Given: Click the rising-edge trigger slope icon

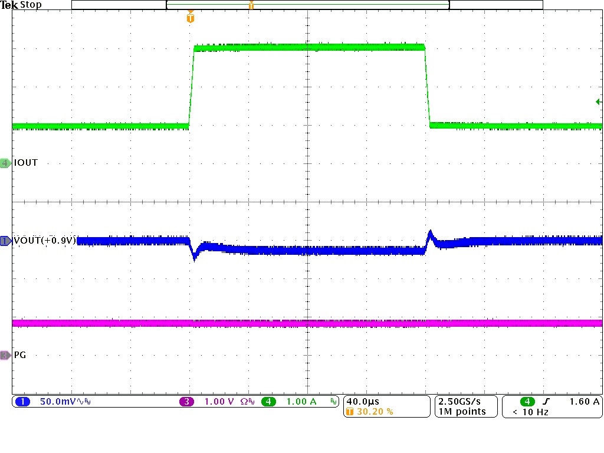Looking at the screenshot, I should click(547, 401).
